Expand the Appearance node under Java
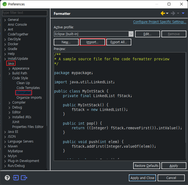Screen dimensions: 188x185 [9, 69]
